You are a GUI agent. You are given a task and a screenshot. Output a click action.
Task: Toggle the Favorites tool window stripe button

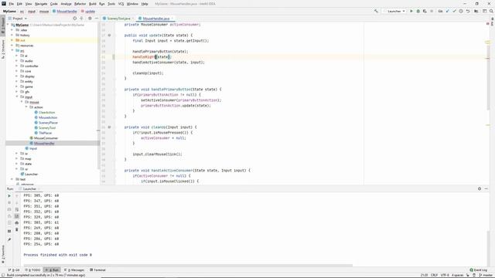click(3, 254)
